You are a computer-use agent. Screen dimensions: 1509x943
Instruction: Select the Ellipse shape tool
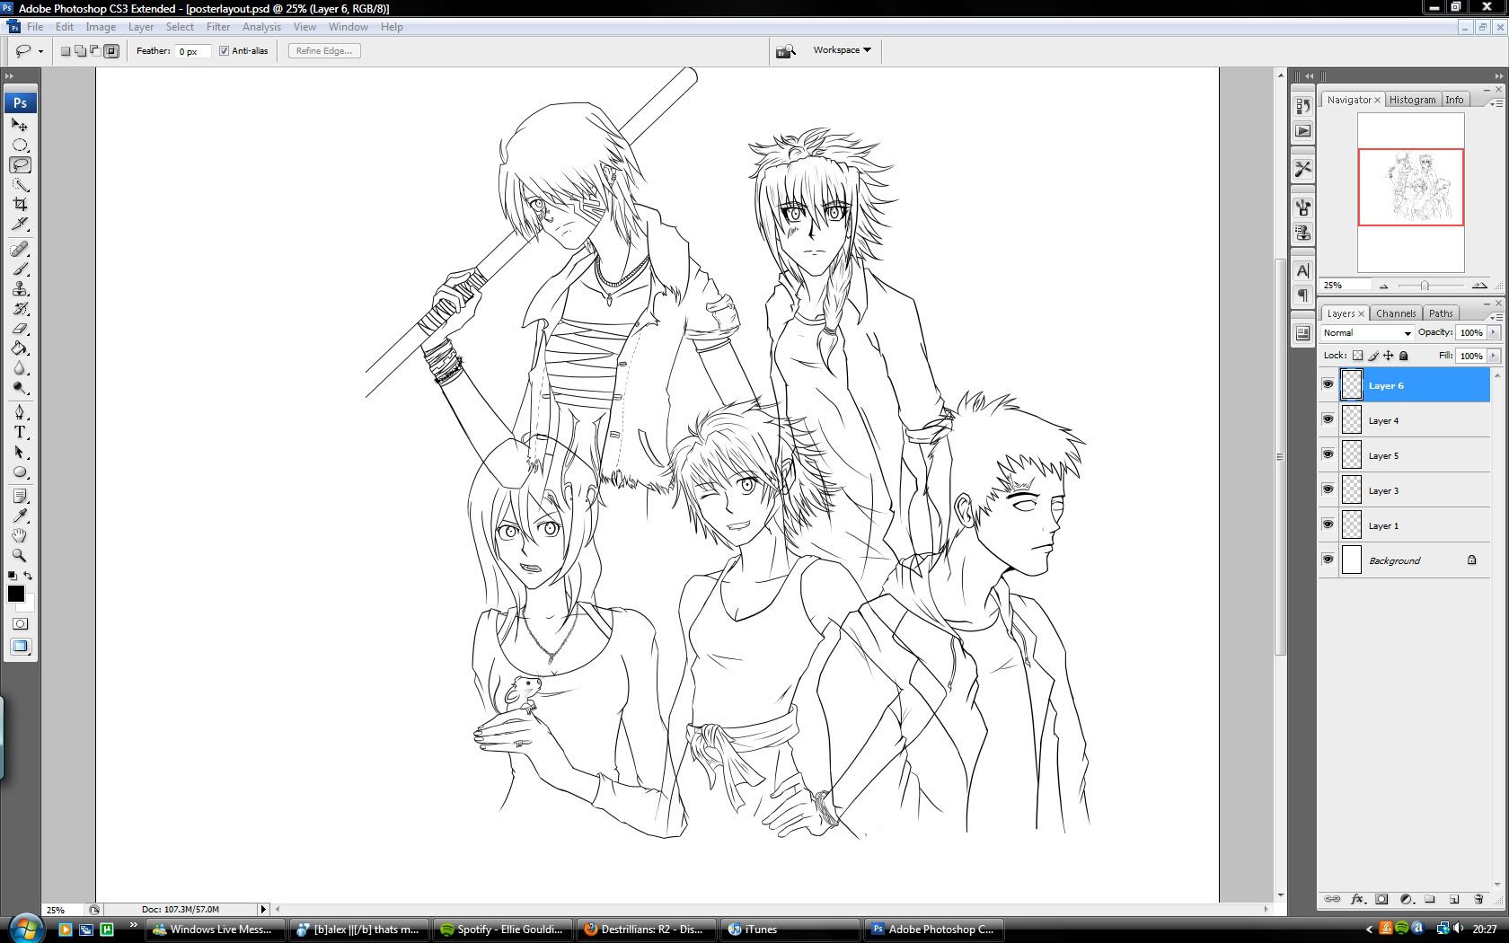pos(20,472)
